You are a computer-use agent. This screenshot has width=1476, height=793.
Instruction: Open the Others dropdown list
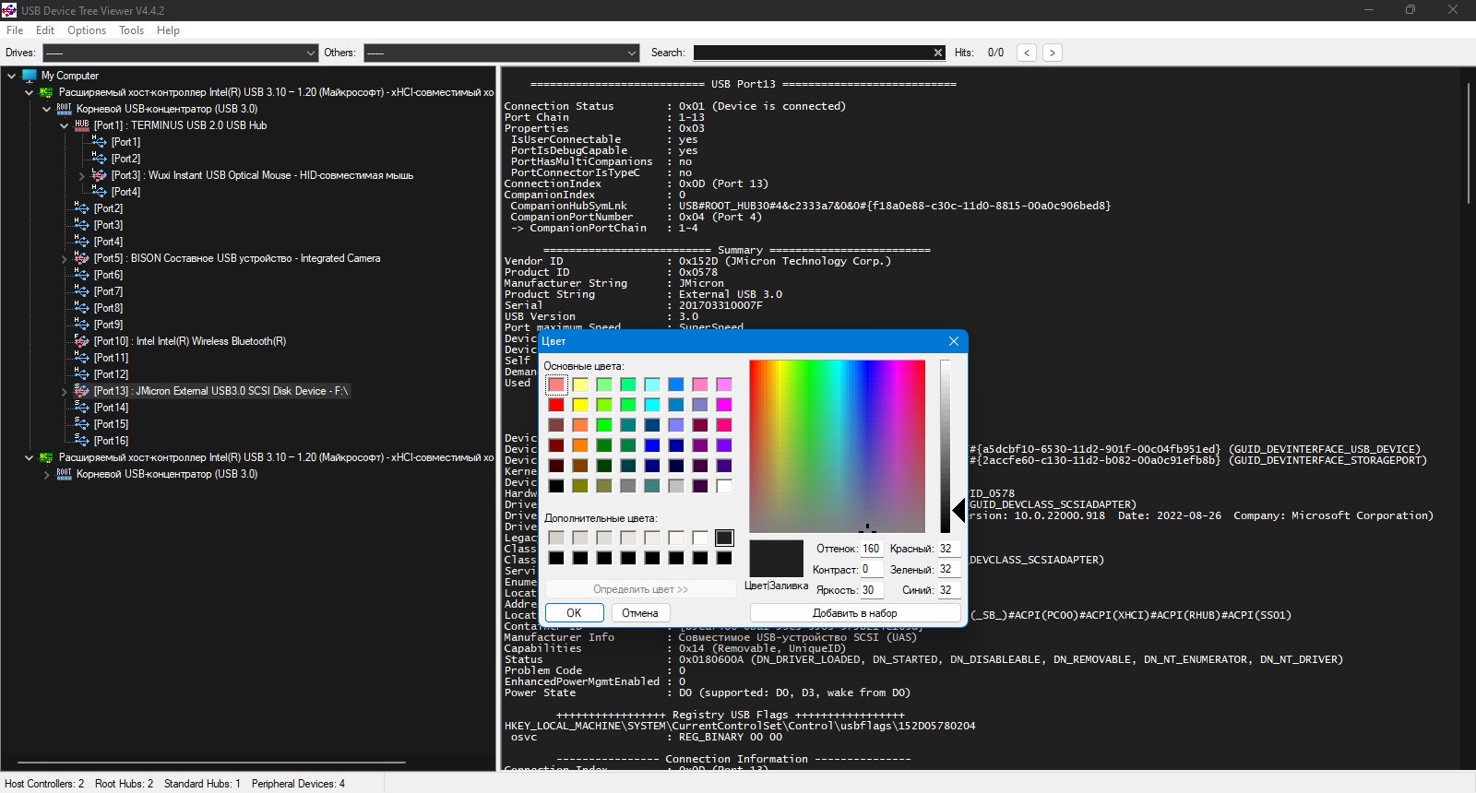point(632,53)
